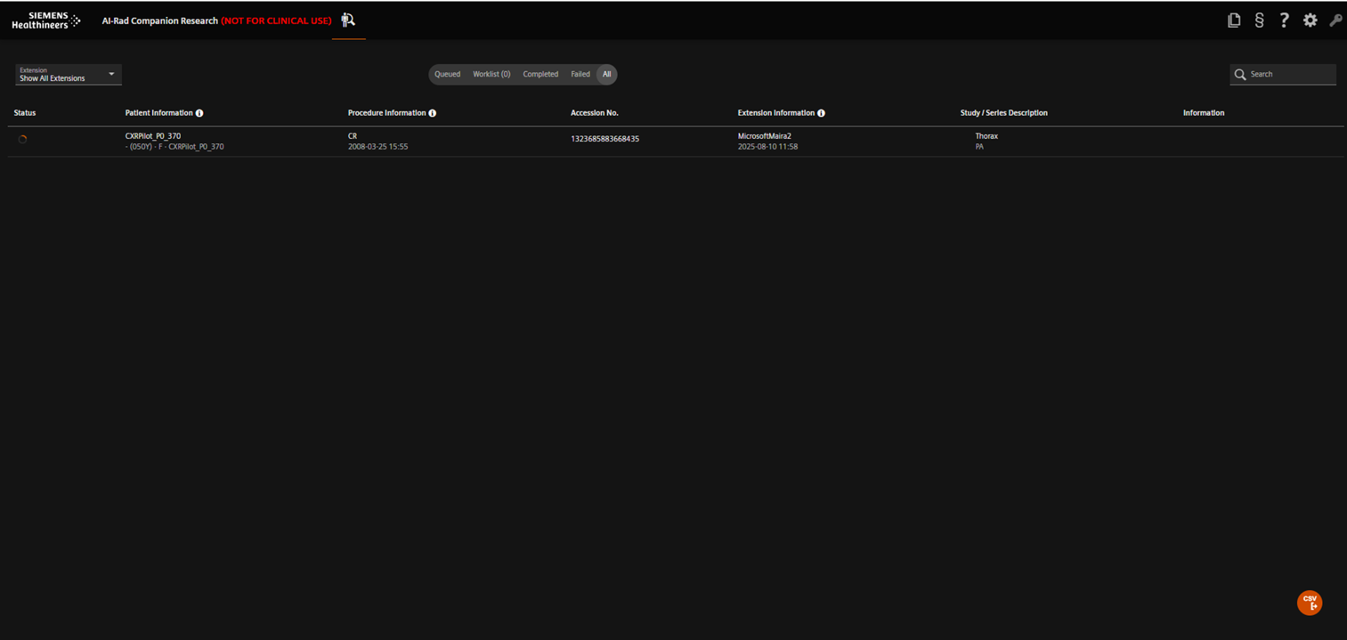Click Patient Information info icon
The width and height of the screenshot is (1347, 640).
199,113
